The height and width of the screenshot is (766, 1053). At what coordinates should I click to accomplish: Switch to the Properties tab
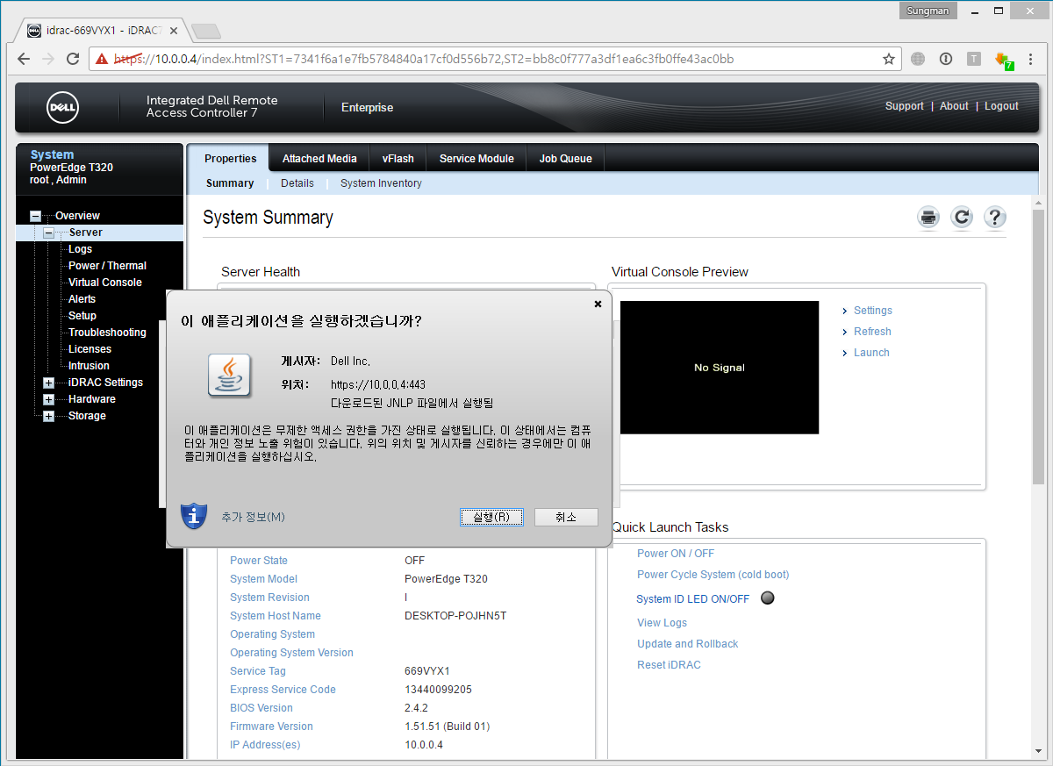[x=230, y=159]
